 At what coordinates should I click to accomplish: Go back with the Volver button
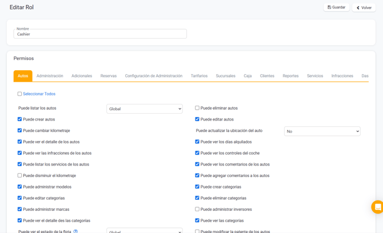tap(364, 8)
